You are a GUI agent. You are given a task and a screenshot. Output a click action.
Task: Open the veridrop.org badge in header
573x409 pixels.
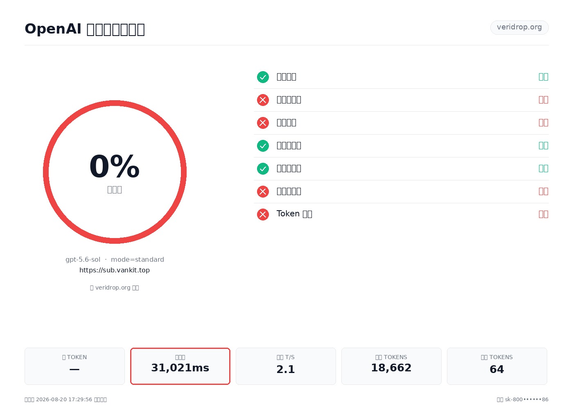(519, 27)
